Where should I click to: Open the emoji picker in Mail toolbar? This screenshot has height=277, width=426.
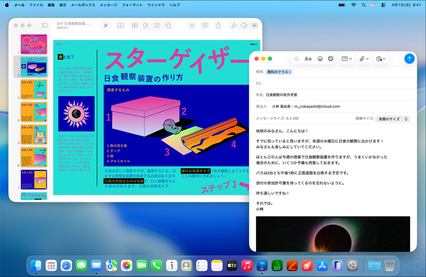[320, 58]
